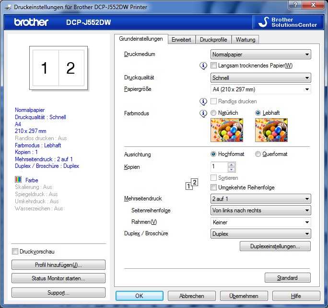Toggle the Randlos drucken checkbox
Viewport: 328px width, 308px height.
(213, 101)
